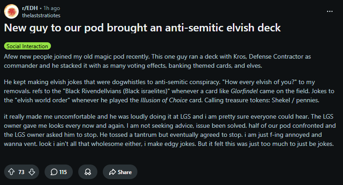This screenshot has width=343, height=185.
Task: Click the italic Illusion of Choice text
Action: [164, 100]
